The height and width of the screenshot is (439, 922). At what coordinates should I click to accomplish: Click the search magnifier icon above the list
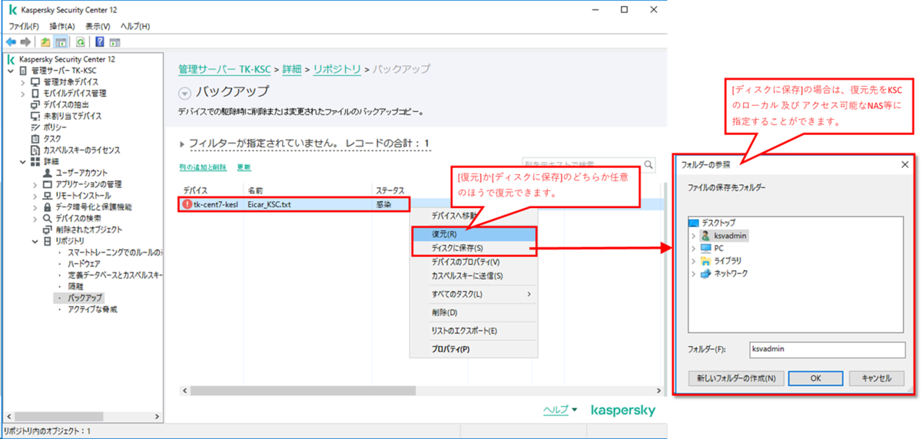tap(649, 164)
